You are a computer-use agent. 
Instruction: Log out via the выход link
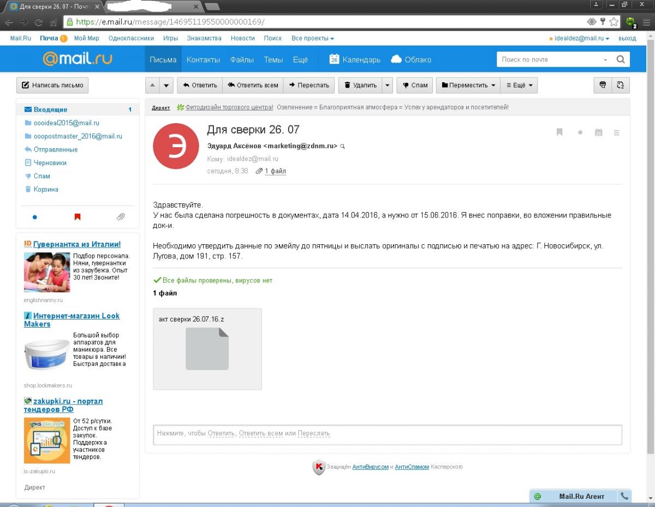(x=627, y=38)
